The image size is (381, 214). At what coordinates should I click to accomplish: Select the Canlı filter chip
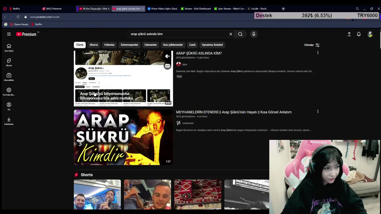click(x=192, y=45)
